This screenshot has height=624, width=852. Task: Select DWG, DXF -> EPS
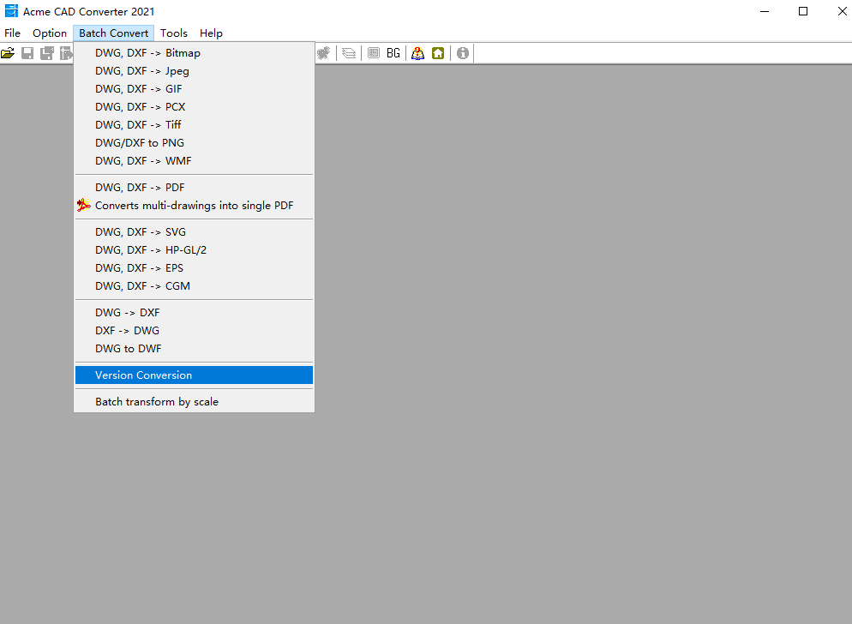(x=194, y=267)
